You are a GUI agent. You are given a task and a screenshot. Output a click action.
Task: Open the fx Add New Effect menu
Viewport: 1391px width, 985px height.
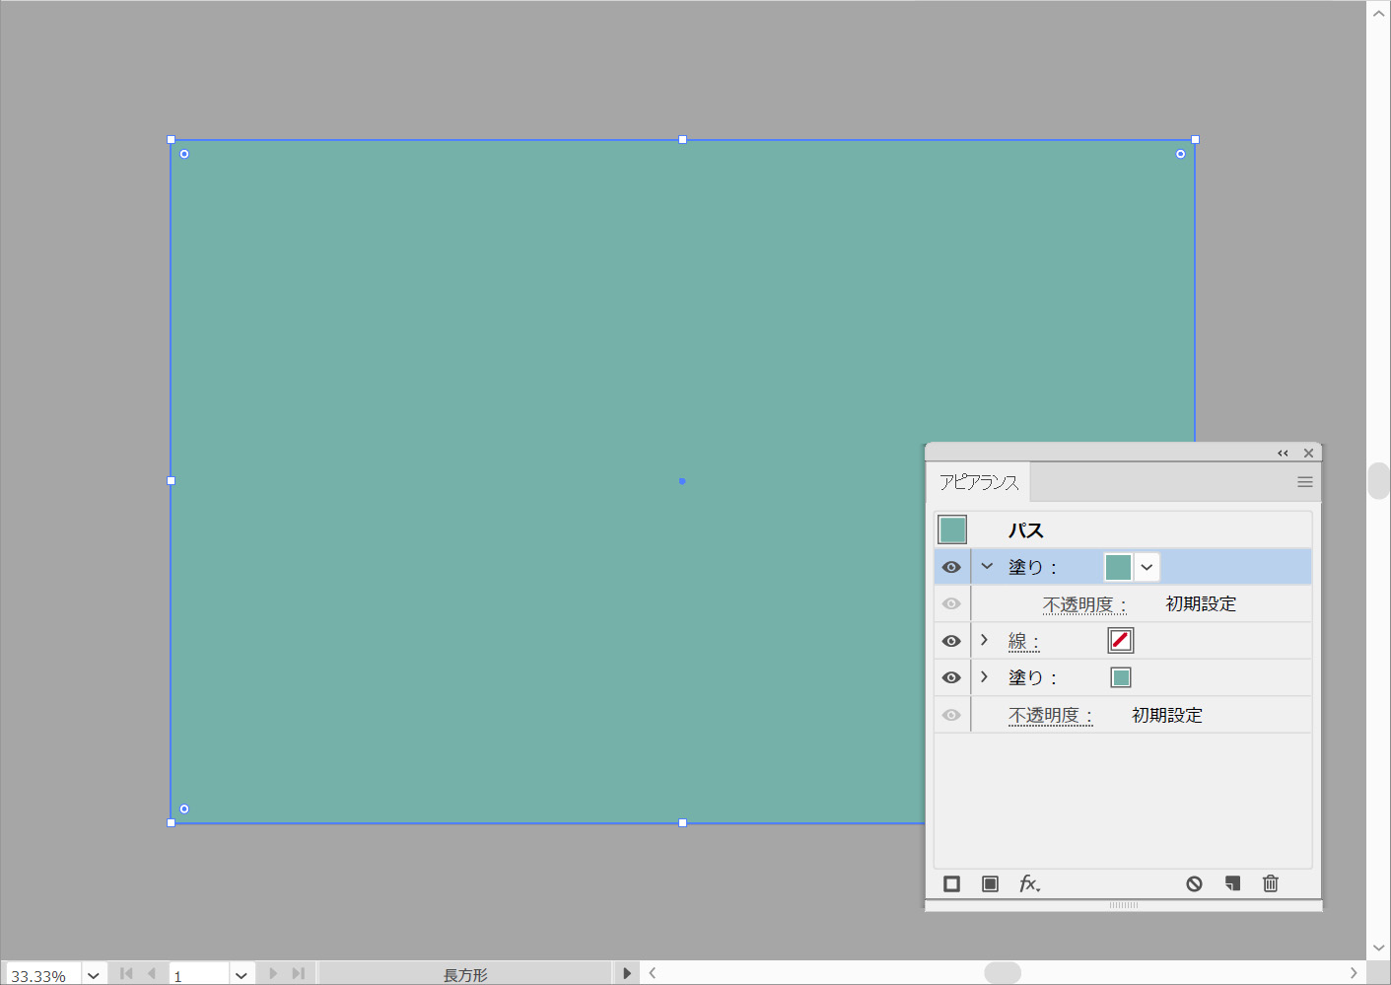[1029, 883]
